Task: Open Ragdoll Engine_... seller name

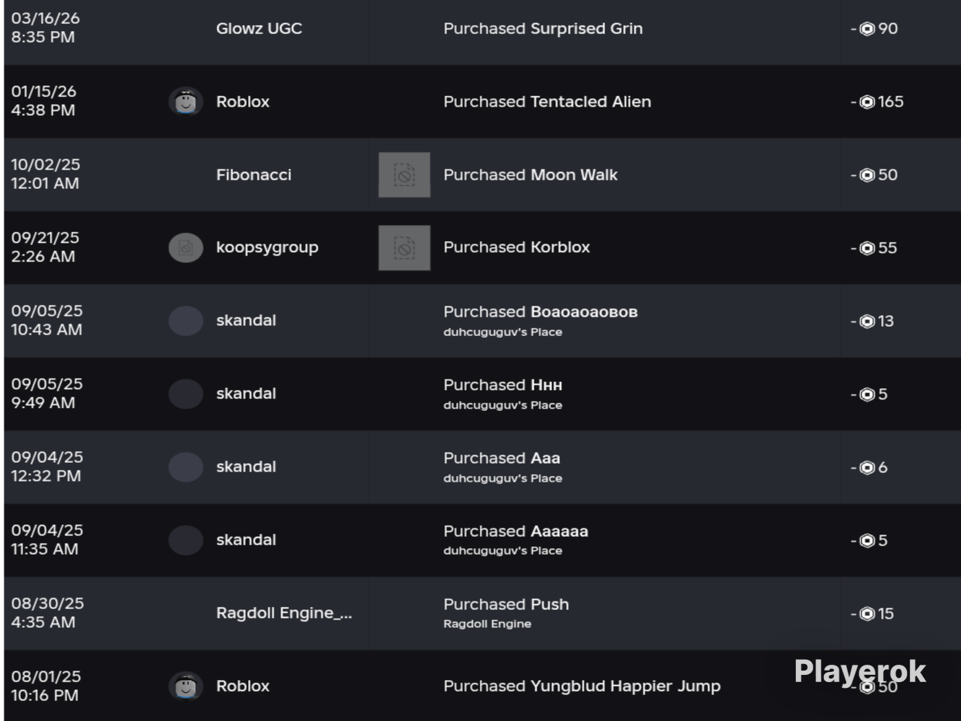Action: point(284,613)
